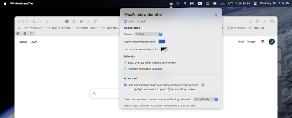292x118 pixels.
Task: Toggle Launch at Login checkbox
Action: [125, 21]
